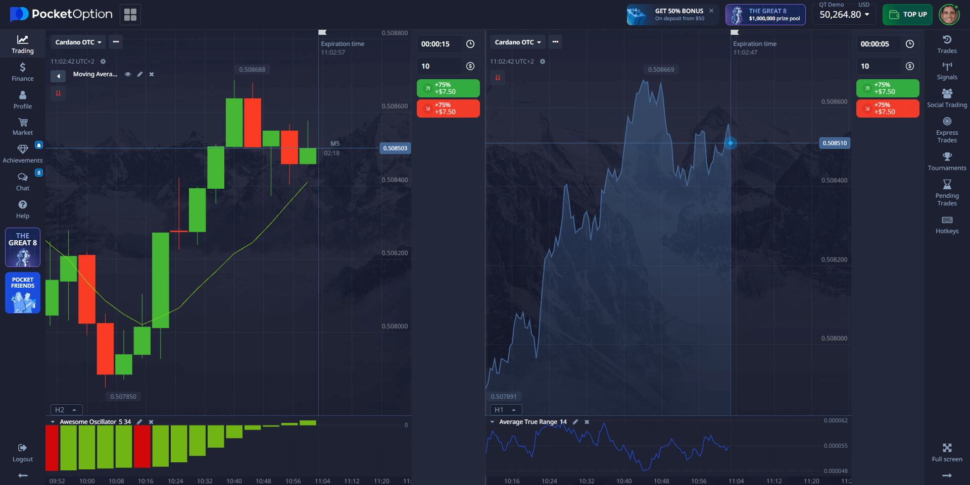970x485 pixels.
Task: Click left chart trade amount field
Action: pyautogui.click(x=440, y=66)
